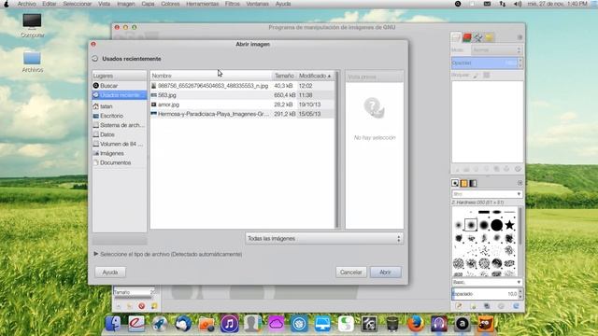
Task: Open the Paths tab in the GIMP dock
Action: (x=477, y=37)
